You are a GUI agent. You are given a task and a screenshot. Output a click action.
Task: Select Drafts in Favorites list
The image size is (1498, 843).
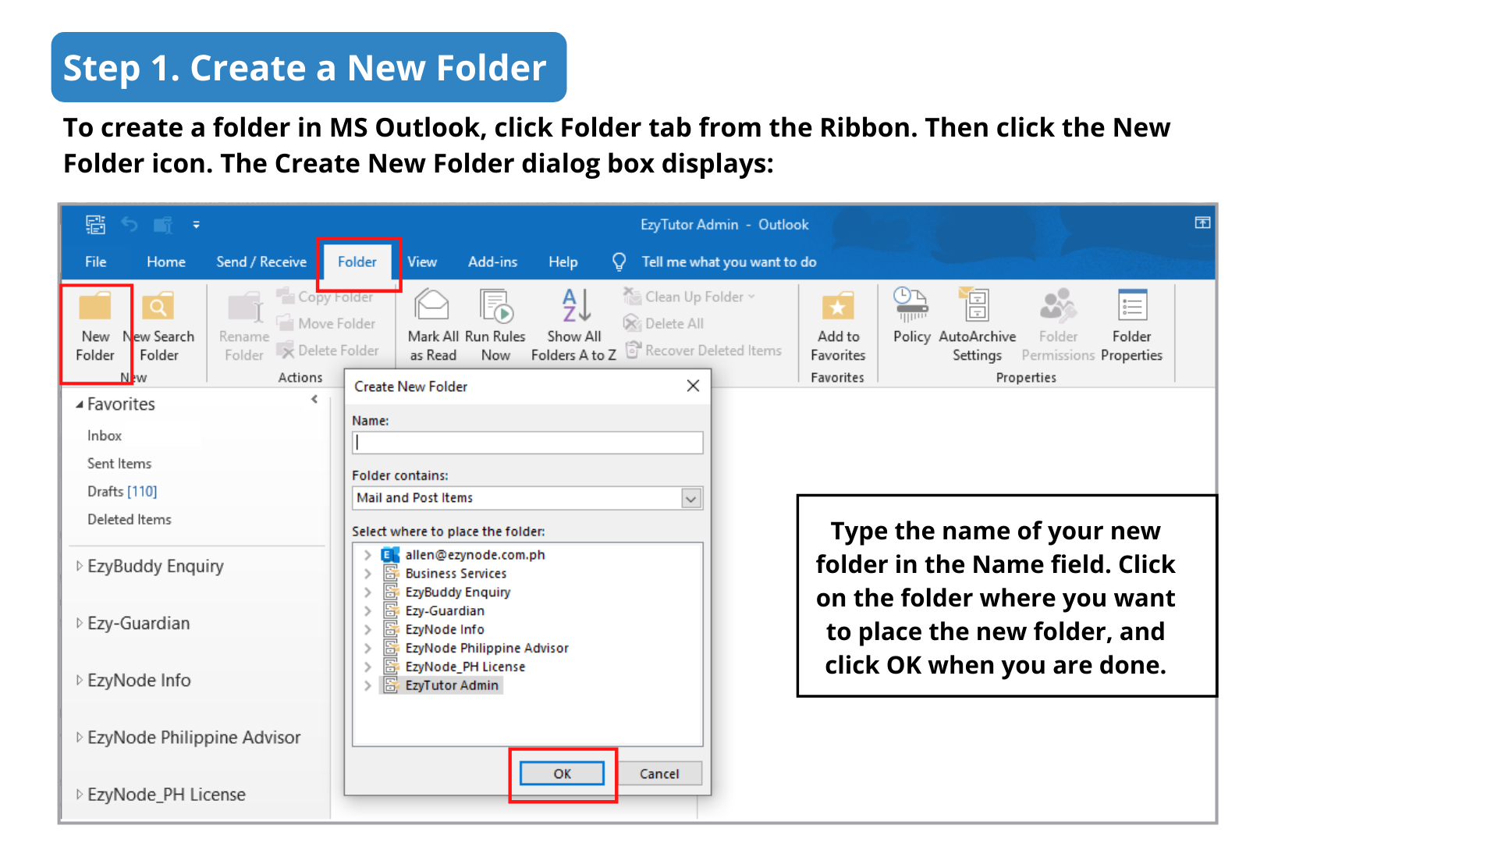(105, 491)
